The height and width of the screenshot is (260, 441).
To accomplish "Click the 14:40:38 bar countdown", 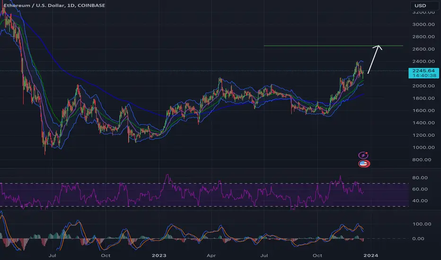I will pyautogui.click(x=423, y=76).
